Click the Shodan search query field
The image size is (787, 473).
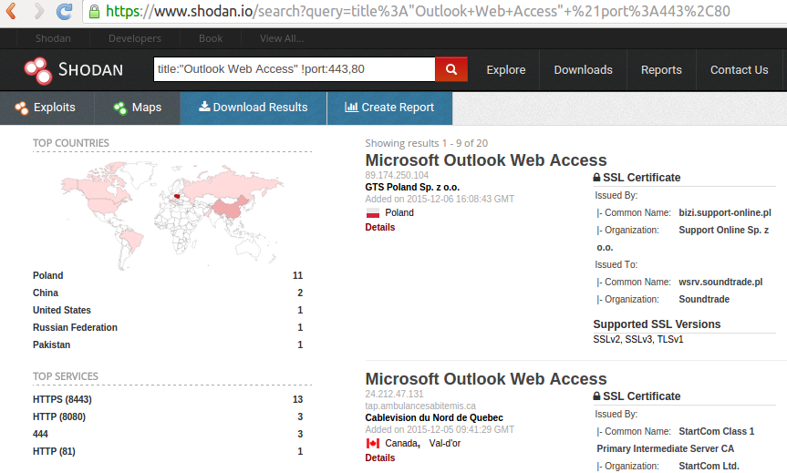tap(295, 69)
